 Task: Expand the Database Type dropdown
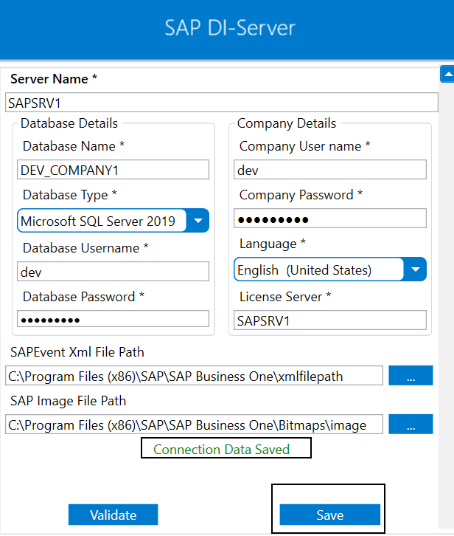point(198,221)
